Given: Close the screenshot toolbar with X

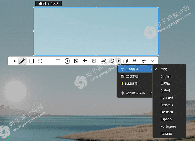Looking at the screenshot, I should [x=152, y=61].
